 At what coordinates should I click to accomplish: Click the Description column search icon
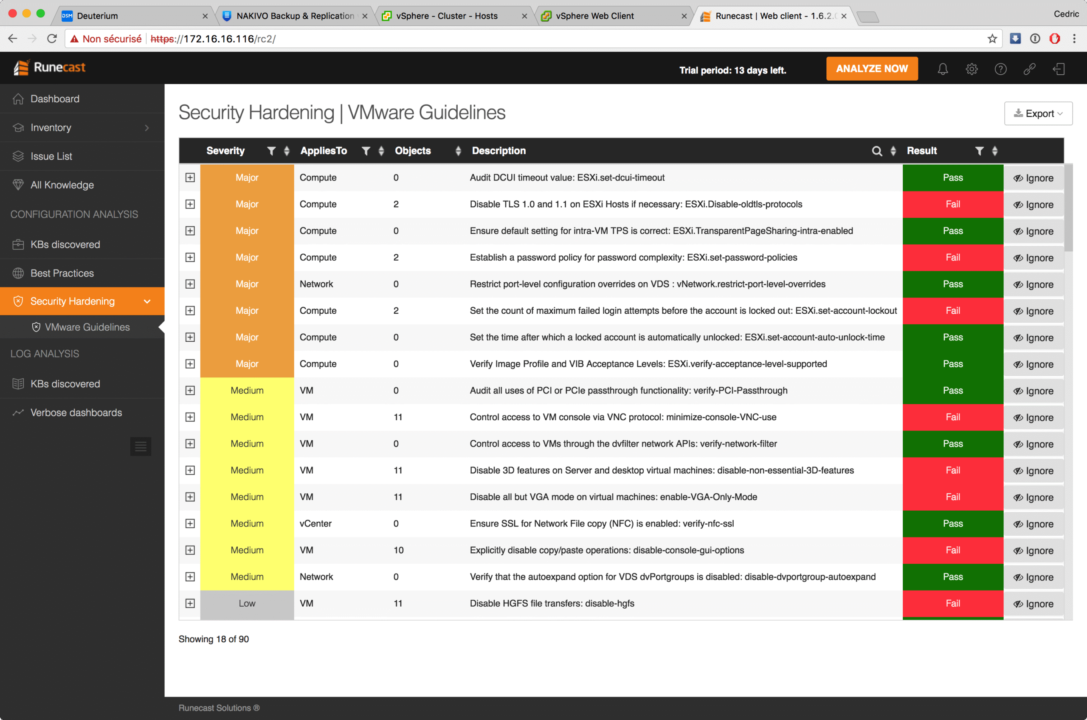(x=877, y=151)
